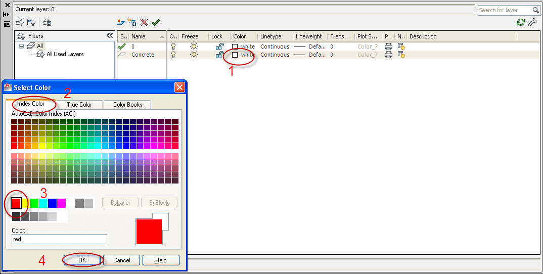Open the Layer States Manager icon
This screenshot has width=543, height=274.
[x=47, y=23]
